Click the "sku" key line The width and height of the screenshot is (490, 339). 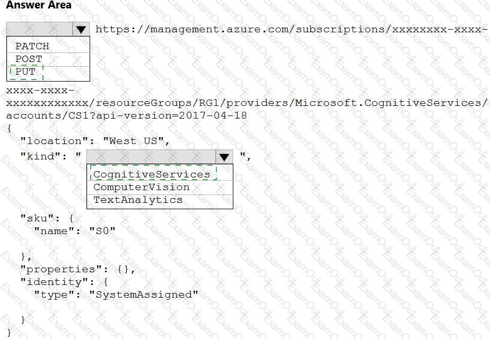47,219
